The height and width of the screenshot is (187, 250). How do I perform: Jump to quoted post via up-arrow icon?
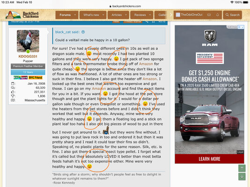click(x=83, y=32)
